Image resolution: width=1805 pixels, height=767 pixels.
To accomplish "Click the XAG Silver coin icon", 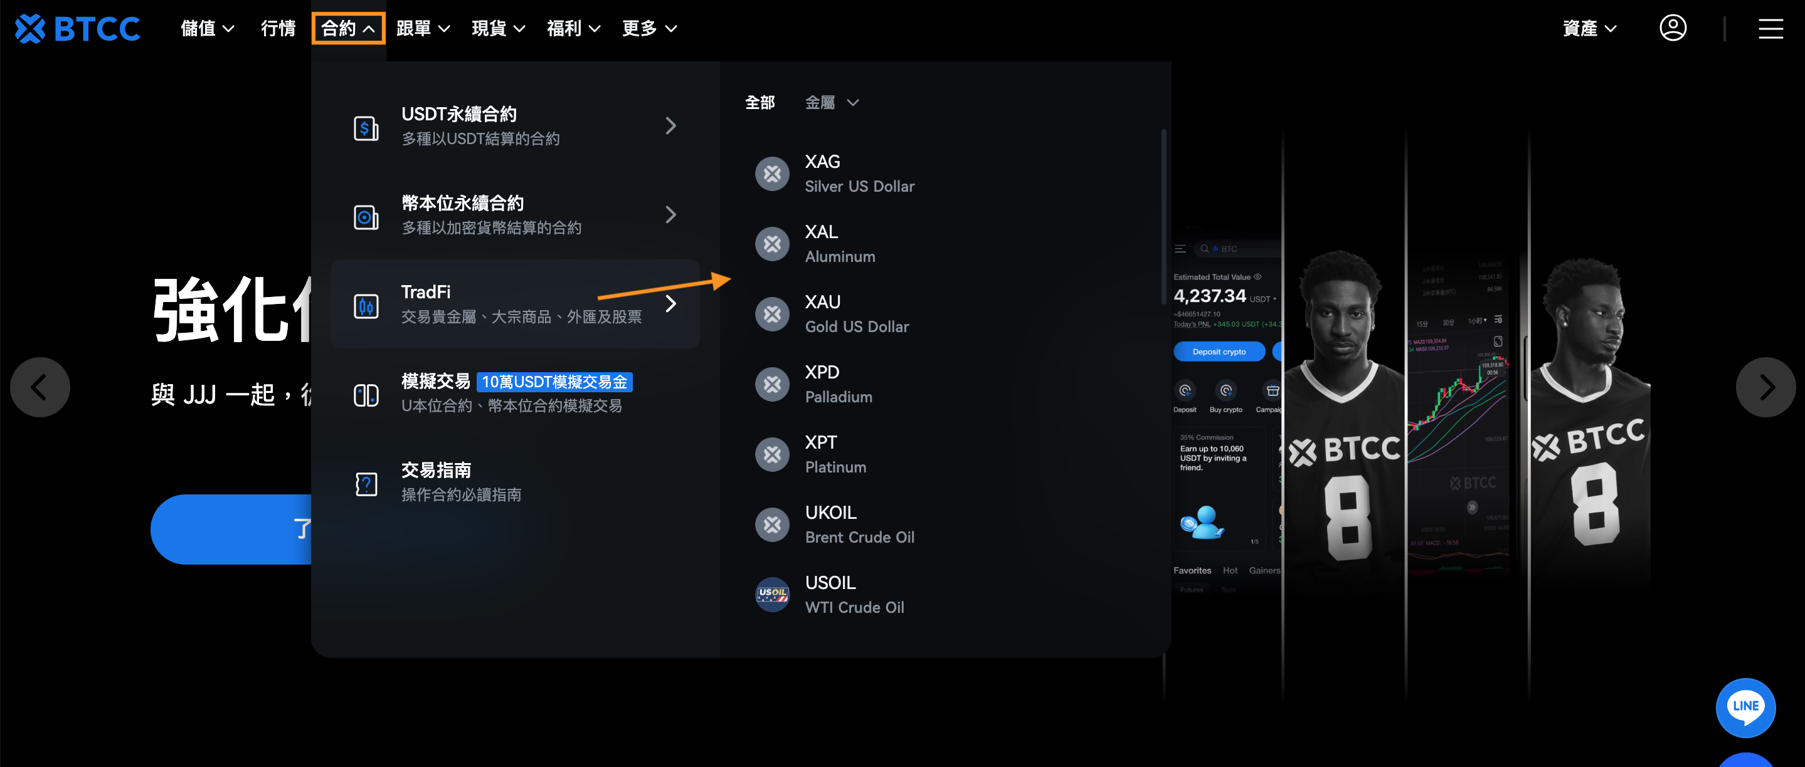I will (772, 174).
